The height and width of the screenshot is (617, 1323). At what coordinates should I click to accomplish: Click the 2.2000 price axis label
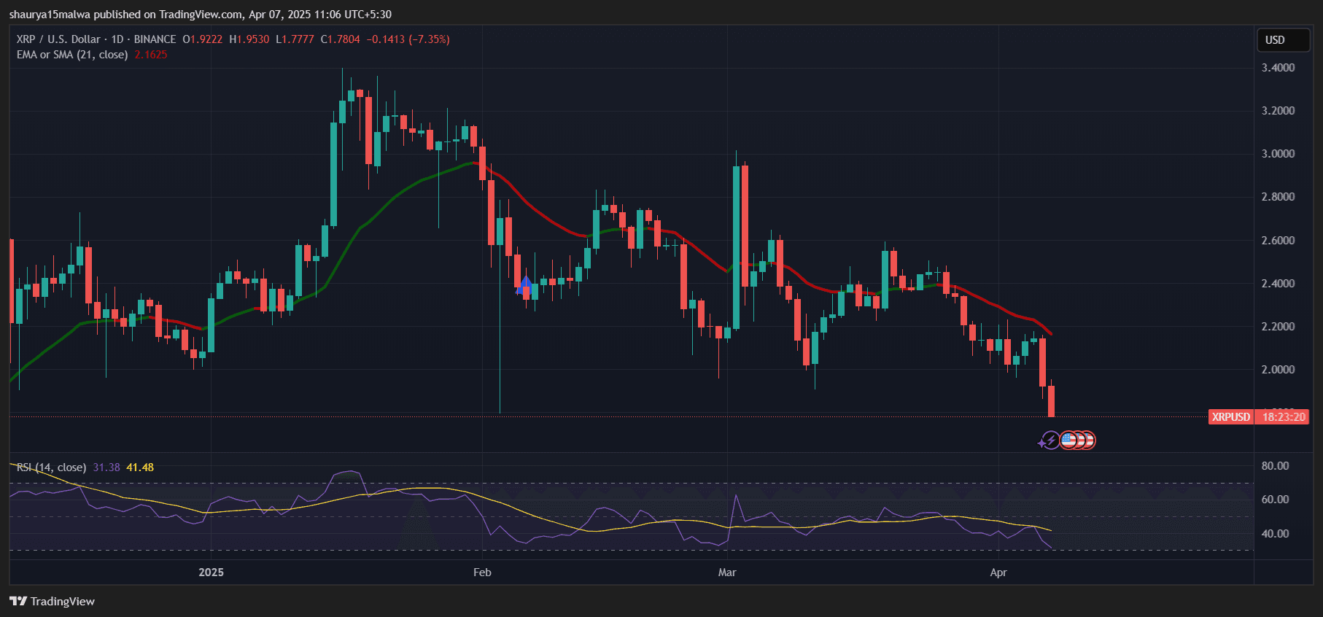tap(1278, 327)
